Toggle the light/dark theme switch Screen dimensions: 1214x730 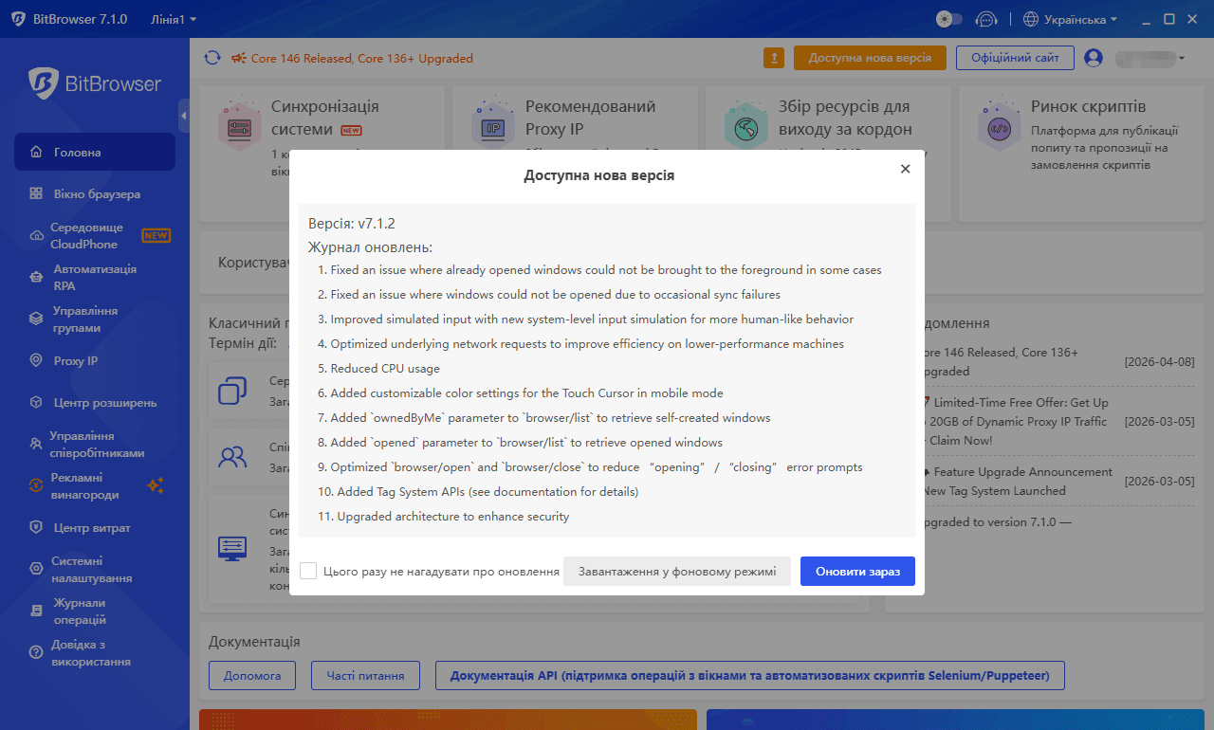pos(948,19)
